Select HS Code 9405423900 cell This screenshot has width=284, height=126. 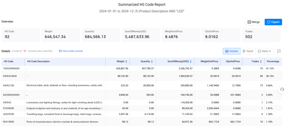13,76
